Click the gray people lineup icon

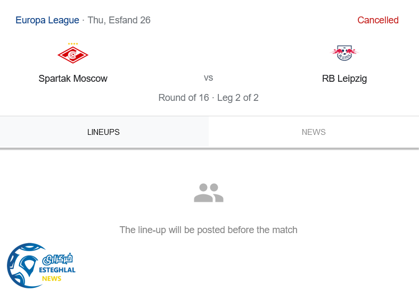(x=209, y=193)
